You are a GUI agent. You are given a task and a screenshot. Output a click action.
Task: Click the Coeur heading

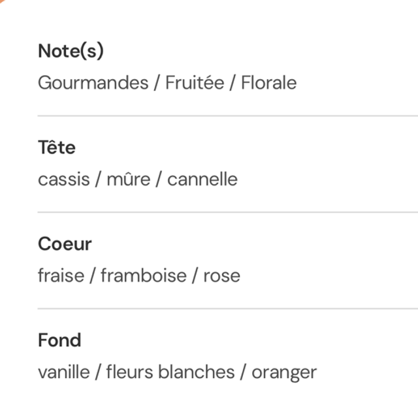click(x=65, y=244)
